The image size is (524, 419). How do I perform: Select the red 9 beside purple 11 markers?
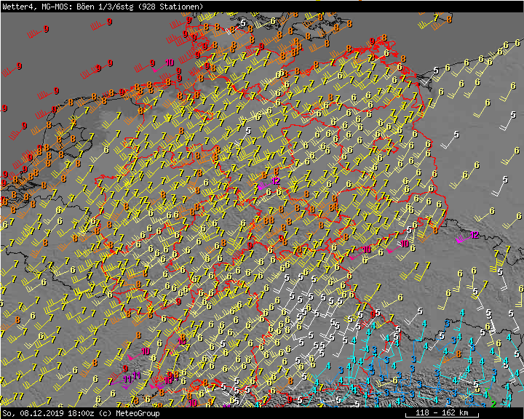(x=125, y=369)
